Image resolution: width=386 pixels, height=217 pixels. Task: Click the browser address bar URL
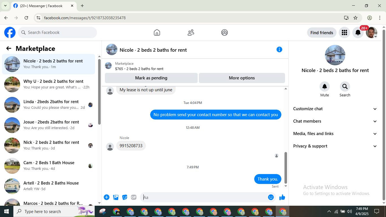[x=85, y=18]
